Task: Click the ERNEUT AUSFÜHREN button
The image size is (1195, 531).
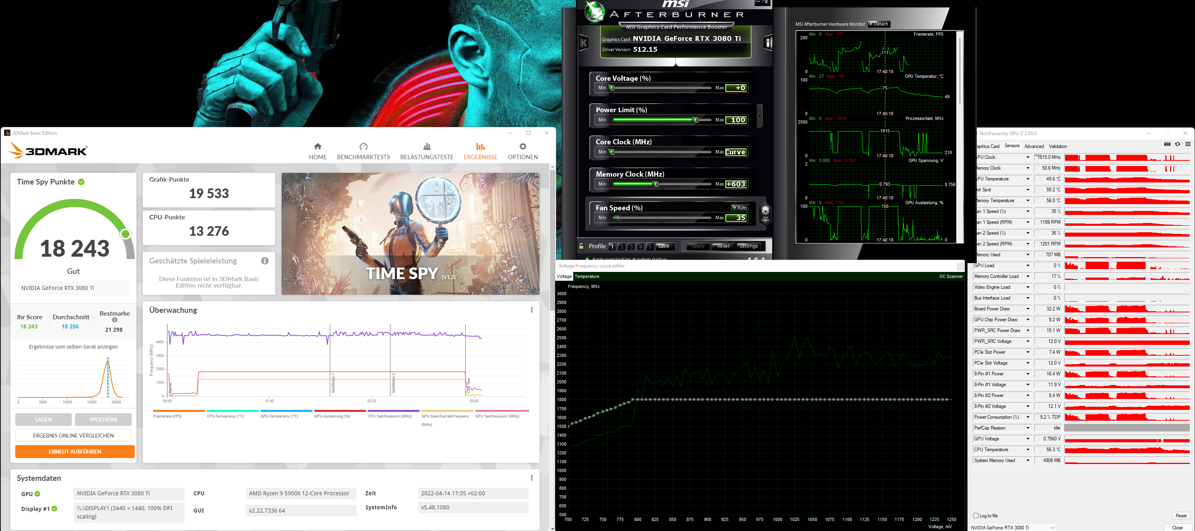Action: click(x=75, y=451)
